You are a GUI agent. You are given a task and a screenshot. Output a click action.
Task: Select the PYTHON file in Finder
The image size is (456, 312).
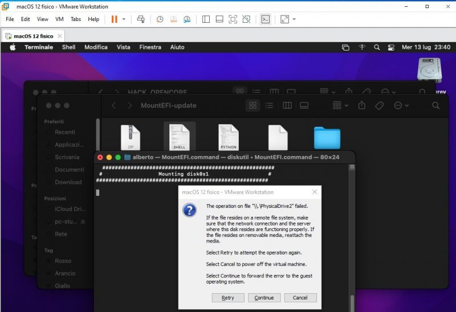coord(228,138)
